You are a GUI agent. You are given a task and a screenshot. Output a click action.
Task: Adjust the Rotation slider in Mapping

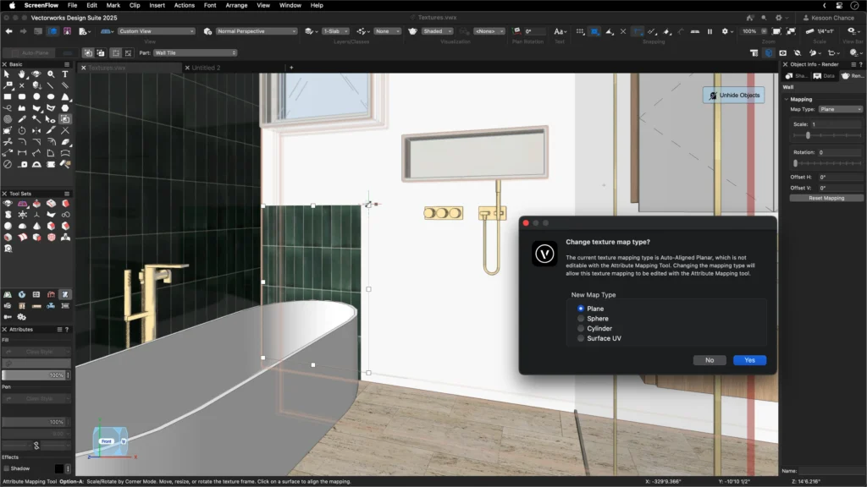(797, 163)
